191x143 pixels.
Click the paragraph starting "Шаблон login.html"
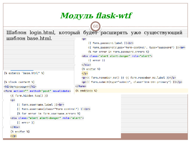(94, 35)
